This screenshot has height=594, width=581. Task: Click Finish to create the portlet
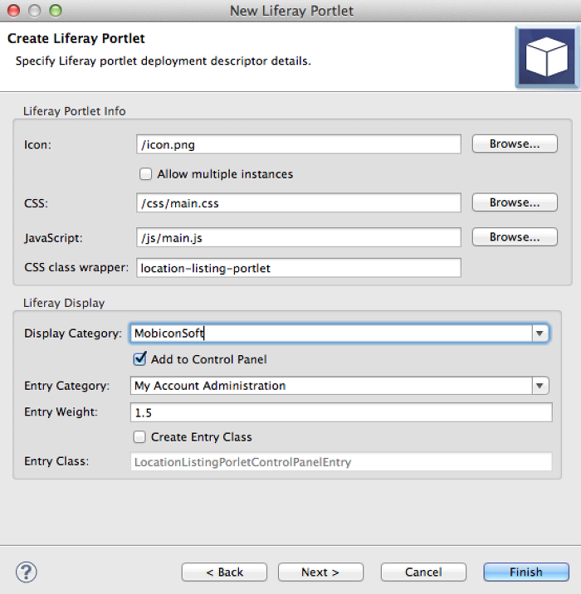point(526,572)
